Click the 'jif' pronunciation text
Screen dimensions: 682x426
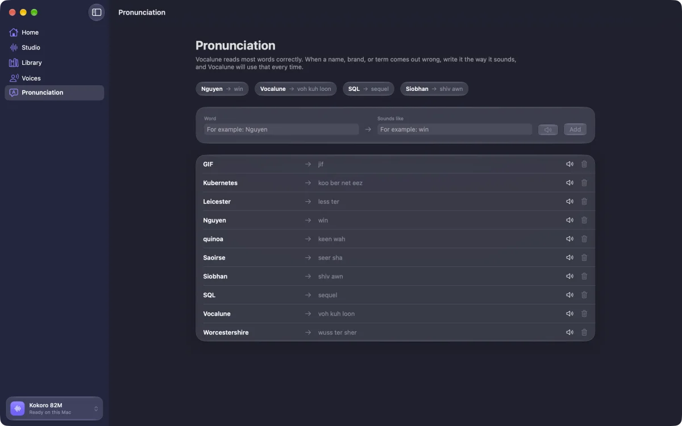pyautogui.click(x=321, y=164)
